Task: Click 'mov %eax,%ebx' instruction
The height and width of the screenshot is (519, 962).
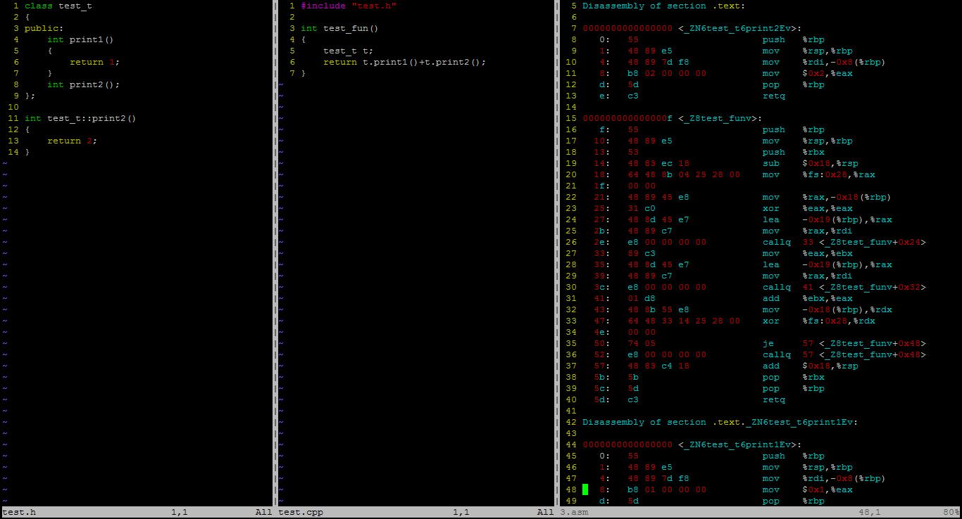Action: (x=807, y=253)
